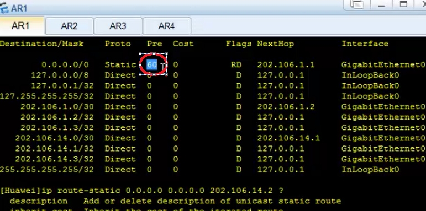Screen dimensions: 426x211
Task: Click the ip route-static command line
Action: click(141, 191)
